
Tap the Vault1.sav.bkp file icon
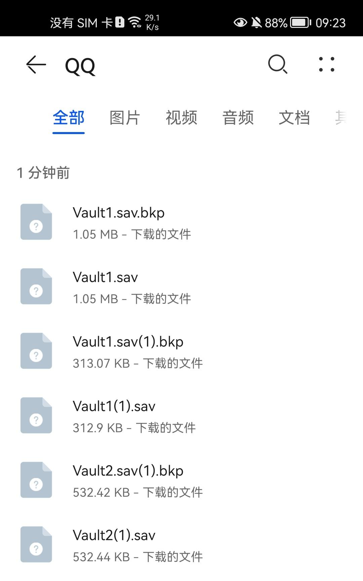coord(36,222)
